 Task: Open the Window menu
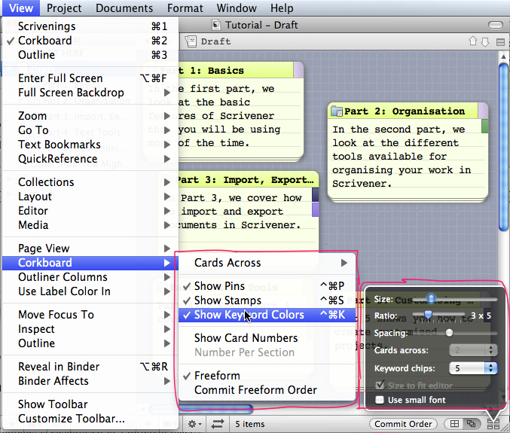(x=237, y=8)
